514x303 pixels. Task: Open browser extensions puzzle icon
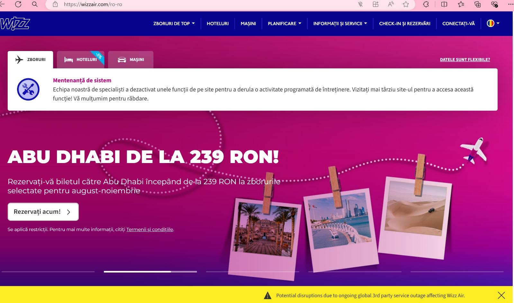426,4
